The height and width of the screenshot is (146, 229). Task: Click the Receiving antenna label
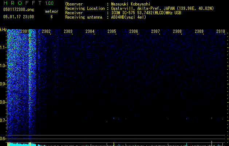coord(84,17)
